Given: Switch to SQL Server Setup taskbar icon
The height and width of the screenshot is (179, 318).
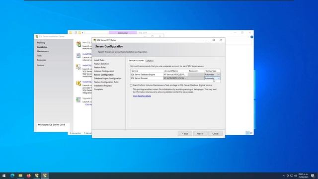Looking at the screenshot, I should coord(45,176).
